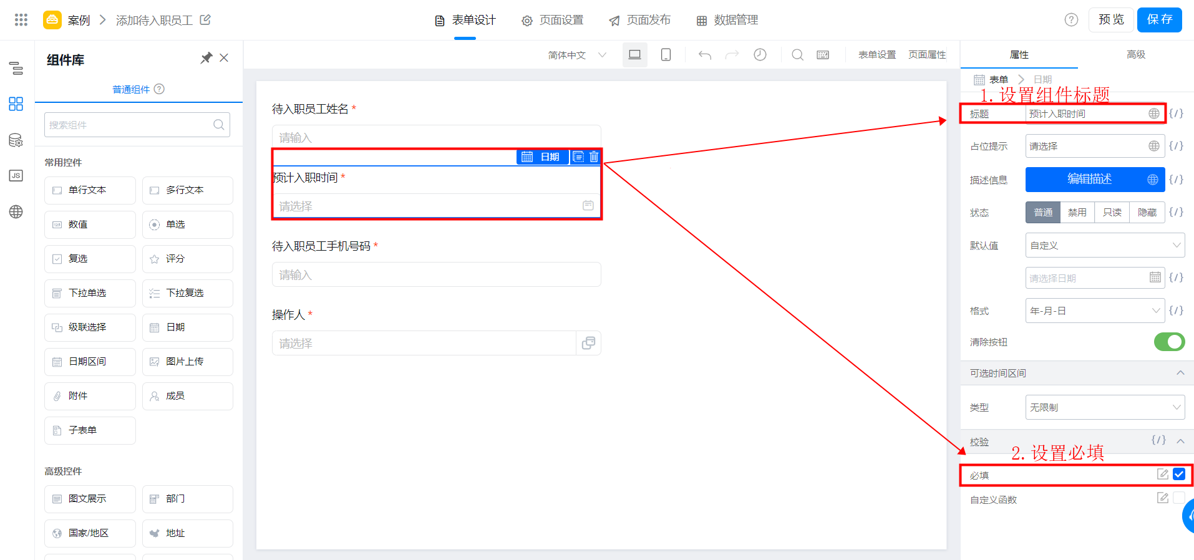Viewport: 1194px width, 560px height.
Task: Open form settings link
Action: click(876, 55)
